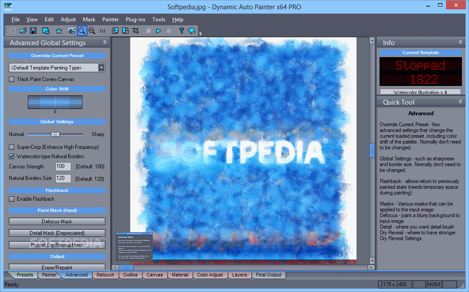Screen dimensions: 469x292
Task: Switch to the Presets tab
Action: (25, 275)
